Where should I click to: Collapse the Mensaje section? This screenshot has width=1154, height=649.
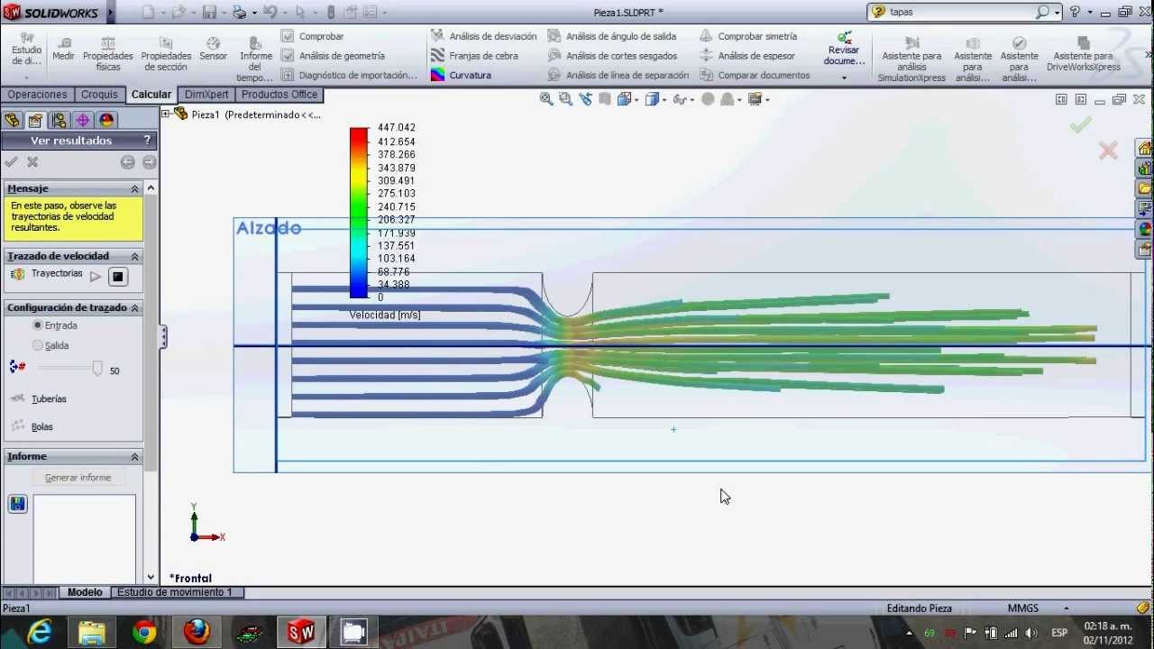pos(135,188)
